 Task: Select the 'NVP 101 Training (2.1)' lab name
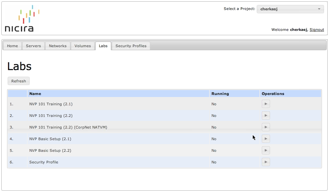pyautogui.click(x=51, y=104)
